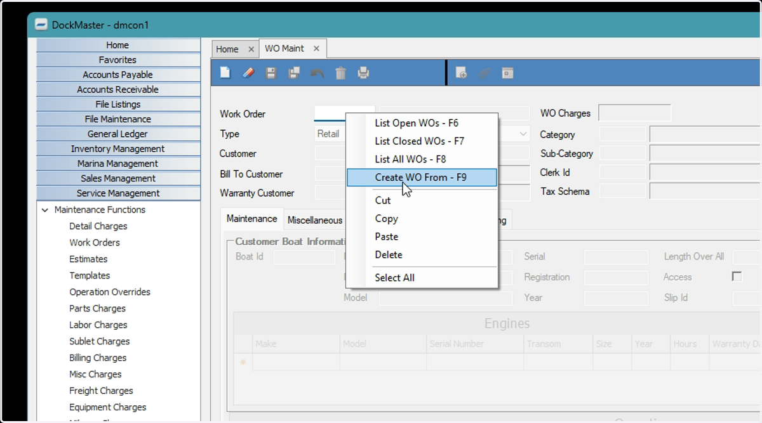This screenshot has height=423, width=762.
Task: Click the Print toolbar icon
Action: click(x=363, y=73)
